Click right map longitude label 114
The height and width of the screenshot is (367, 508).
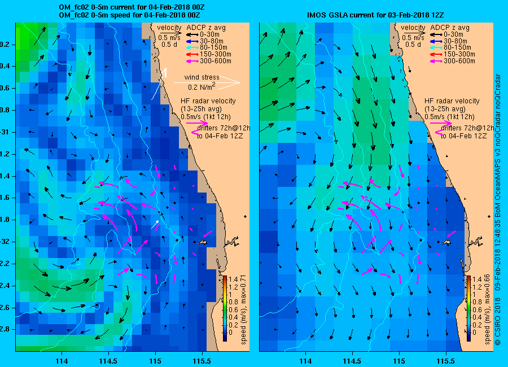(305, 361)
